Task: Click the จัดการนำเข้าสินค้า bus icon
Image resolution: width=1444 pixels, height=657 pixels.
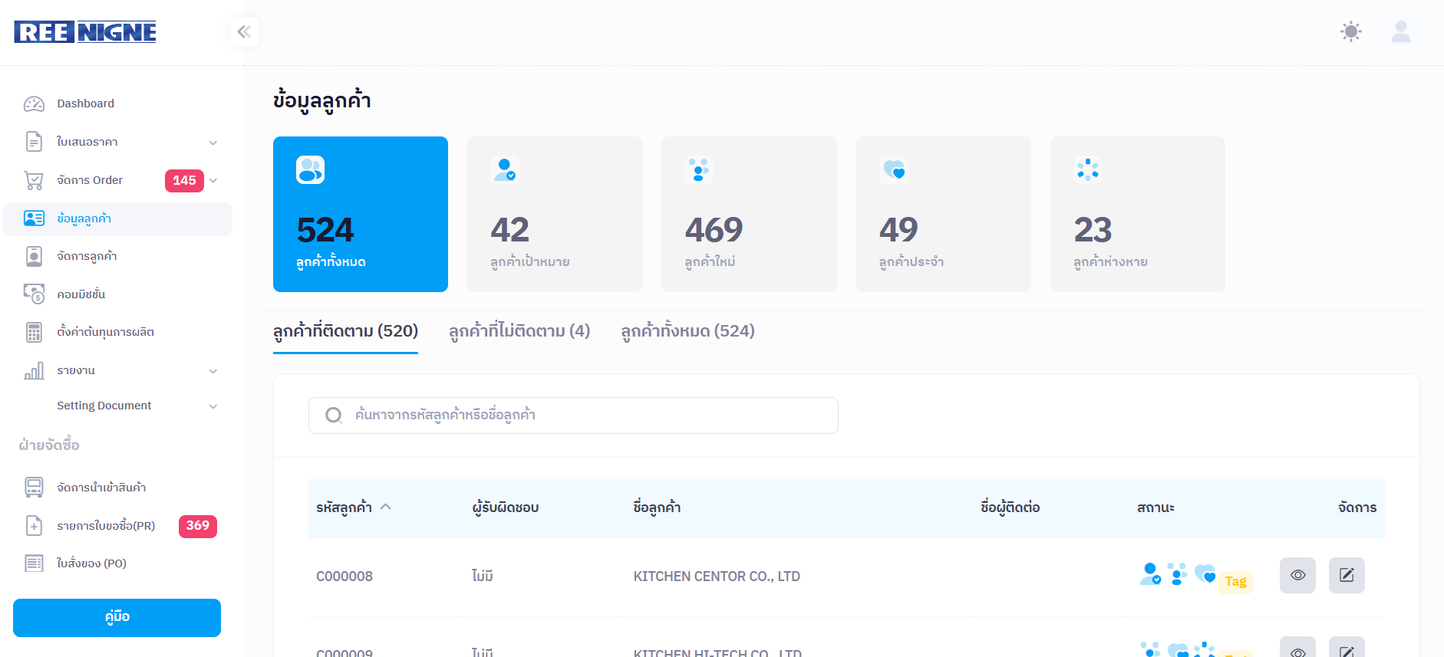Action: (x=34, y=488)
